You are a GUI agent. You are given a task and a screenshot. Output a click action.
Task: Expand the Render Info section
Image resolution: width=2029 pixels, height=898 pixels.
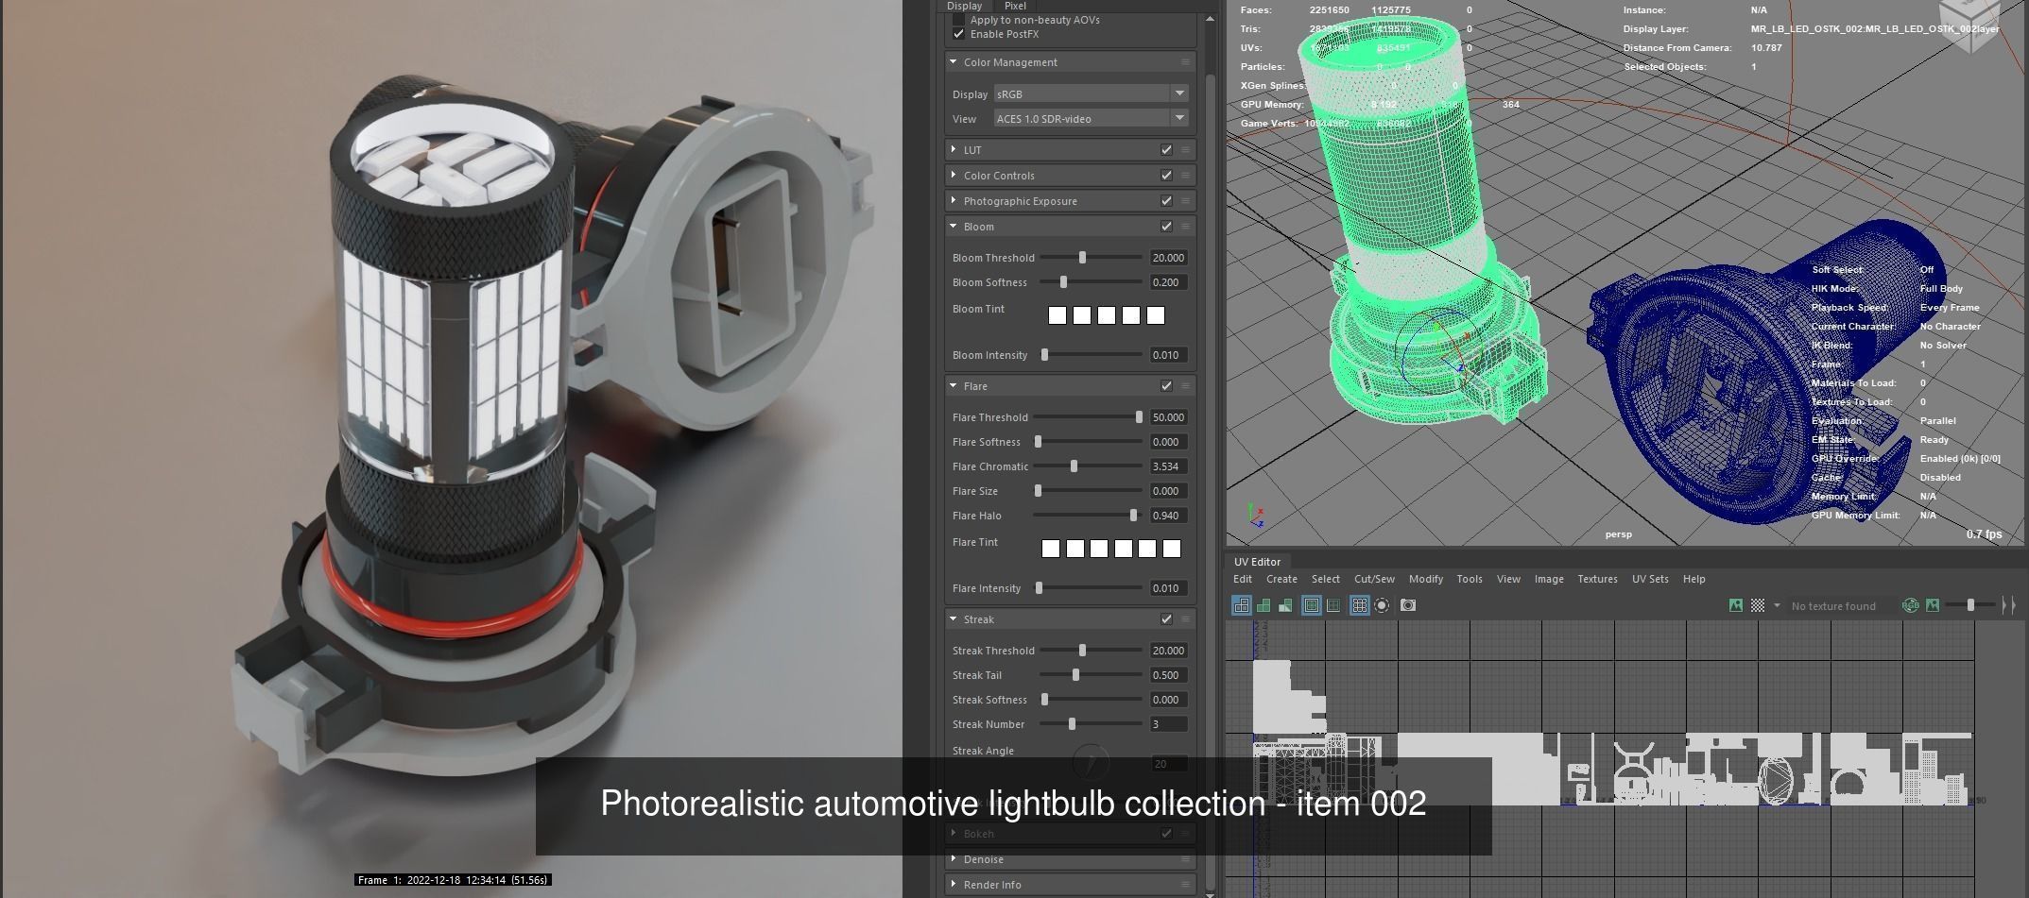tap(953, 885)
